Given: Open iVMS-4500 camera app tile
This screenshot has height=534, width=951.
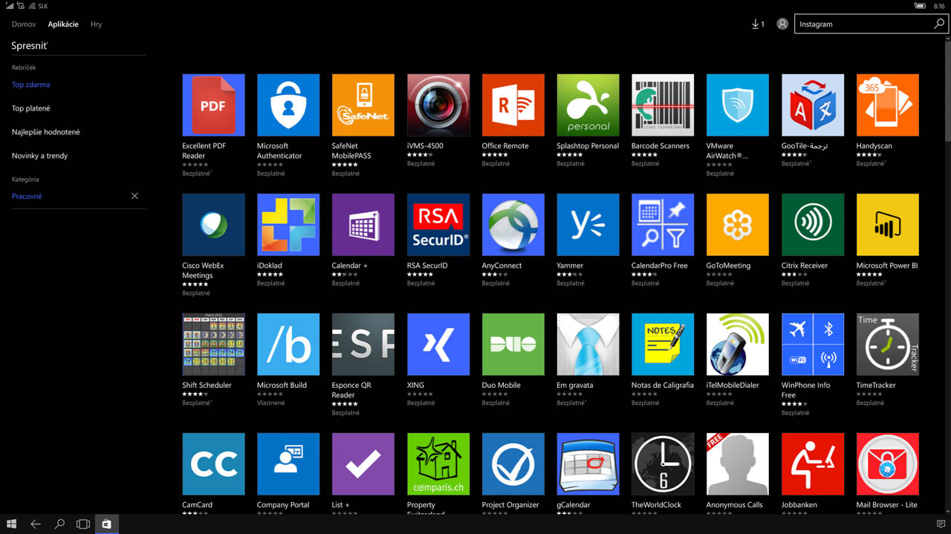Looking at the screenshot, I should click(438, 105).
